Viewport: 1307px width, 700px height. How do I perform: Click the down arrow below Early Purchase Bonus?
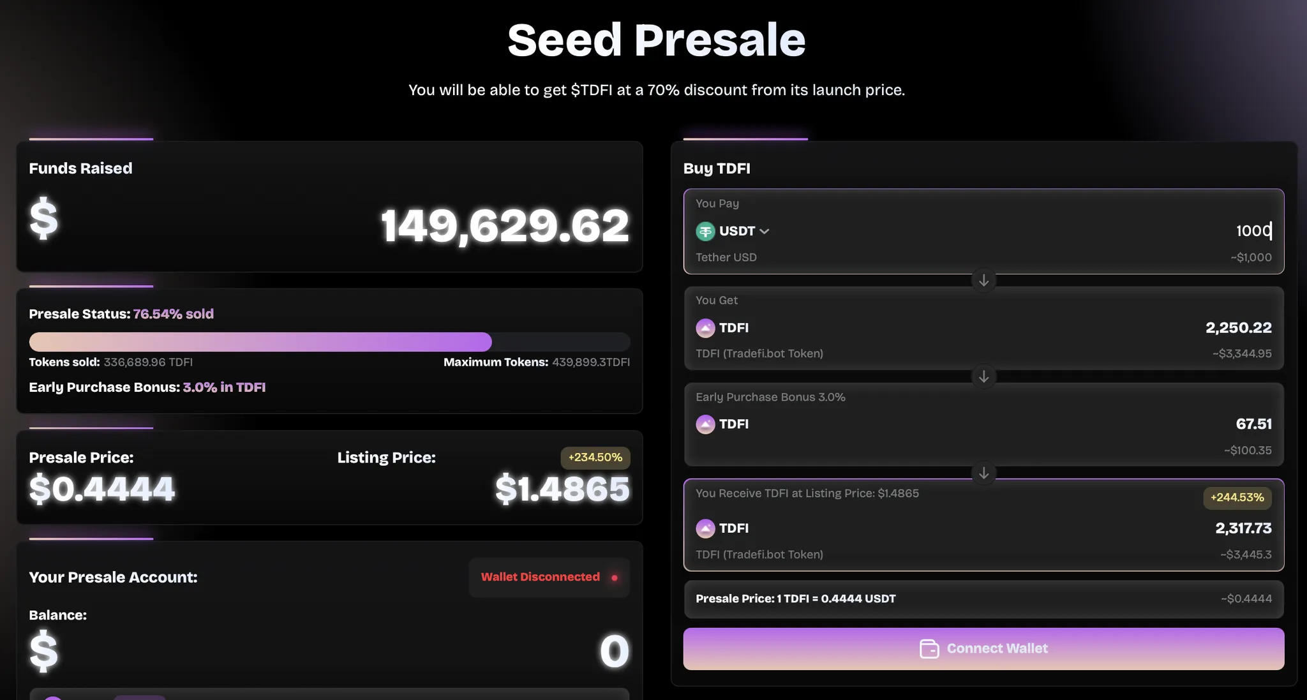click(983, 473)
